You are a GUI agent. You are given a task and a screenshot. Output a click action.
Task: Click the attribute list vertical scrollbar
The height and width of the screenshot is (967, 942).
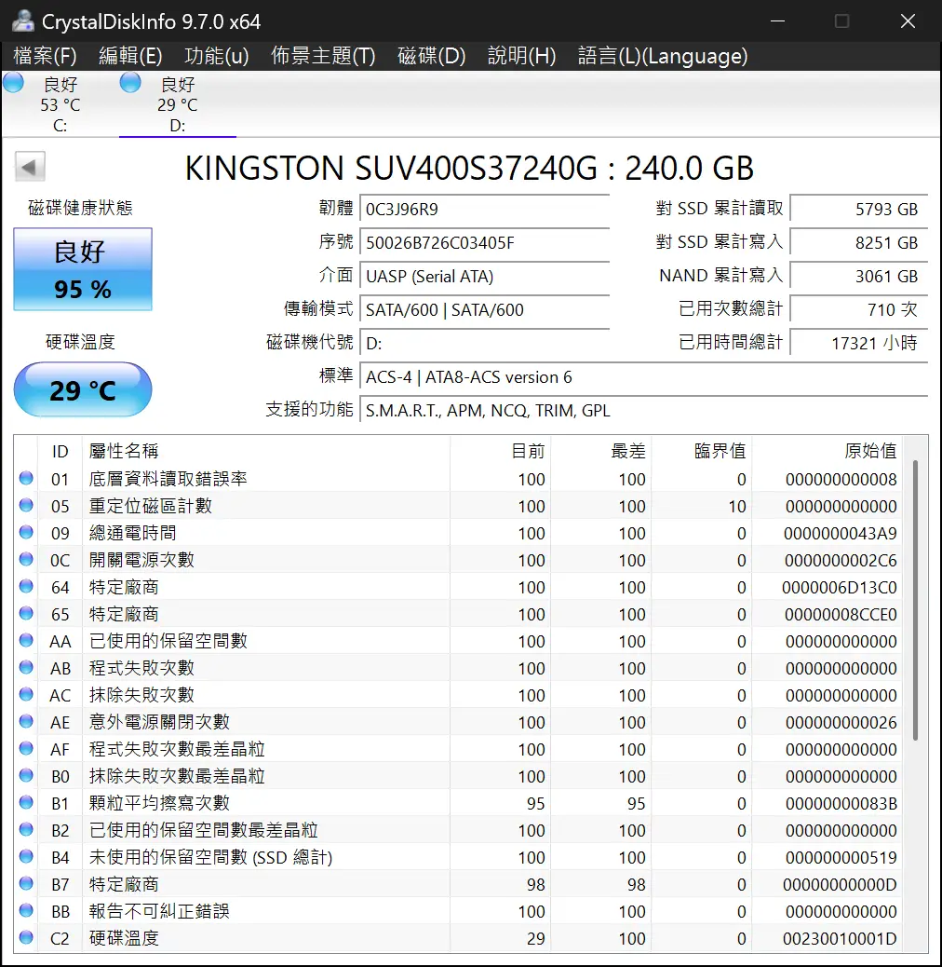point(916,599)
